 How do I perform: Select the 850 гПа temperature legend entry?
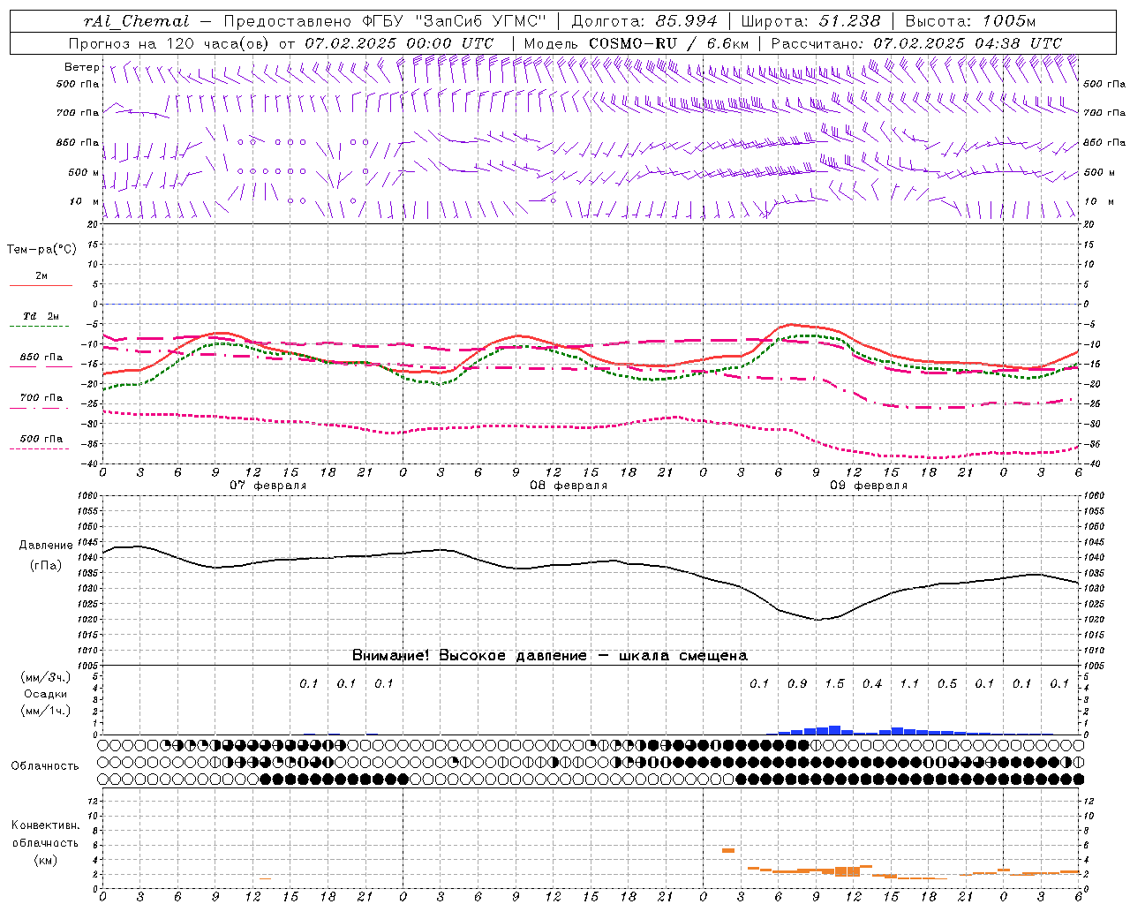pyautogui.click(x=41, y=358)
